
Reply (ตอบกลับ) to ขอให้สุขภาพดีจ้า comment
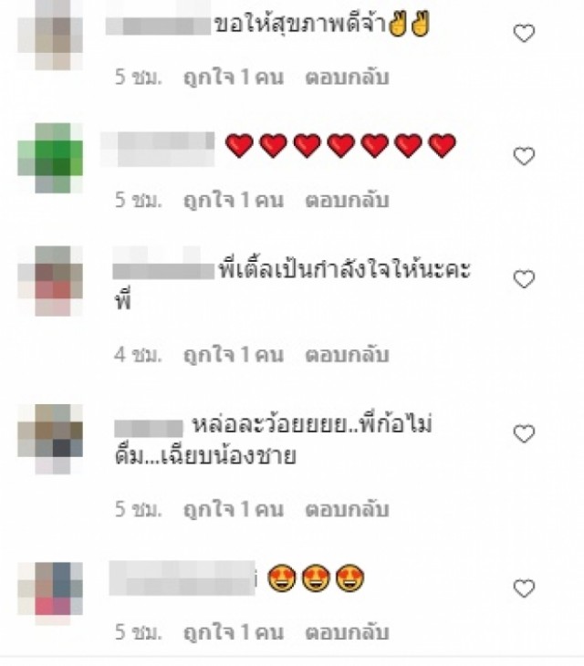click(x=347, y=78)
